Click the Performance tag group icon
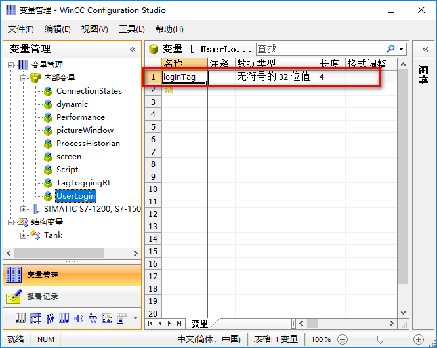Image resolution: width=437 pixels, height=348 pixels. click(48, 117)
